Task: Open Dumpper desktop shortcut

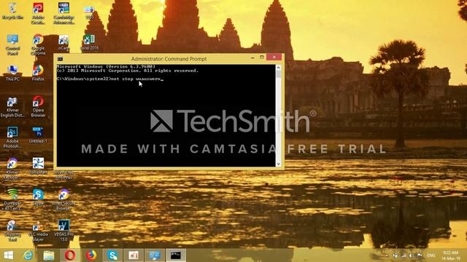Action: click(x=12, y=199)
